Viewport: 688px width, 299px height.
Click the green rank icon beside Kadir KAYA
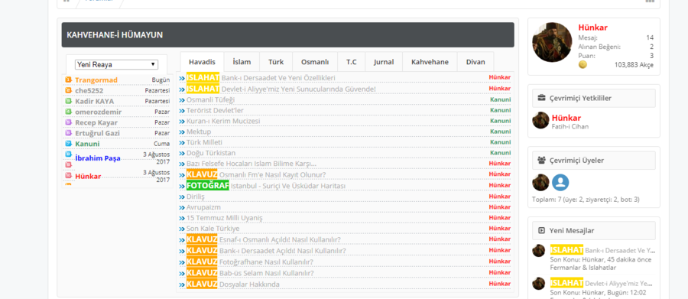(68, 101)
